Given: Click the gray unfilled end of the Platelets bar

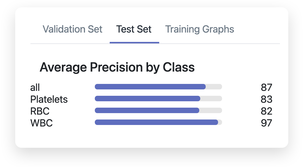Looking at the screenshot, I should tap(211, 99).
